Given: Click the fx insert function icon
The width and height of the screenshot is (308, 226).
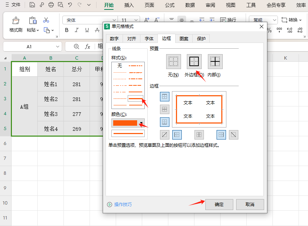Looking at the screenshot, I should (x=87, y=47).
